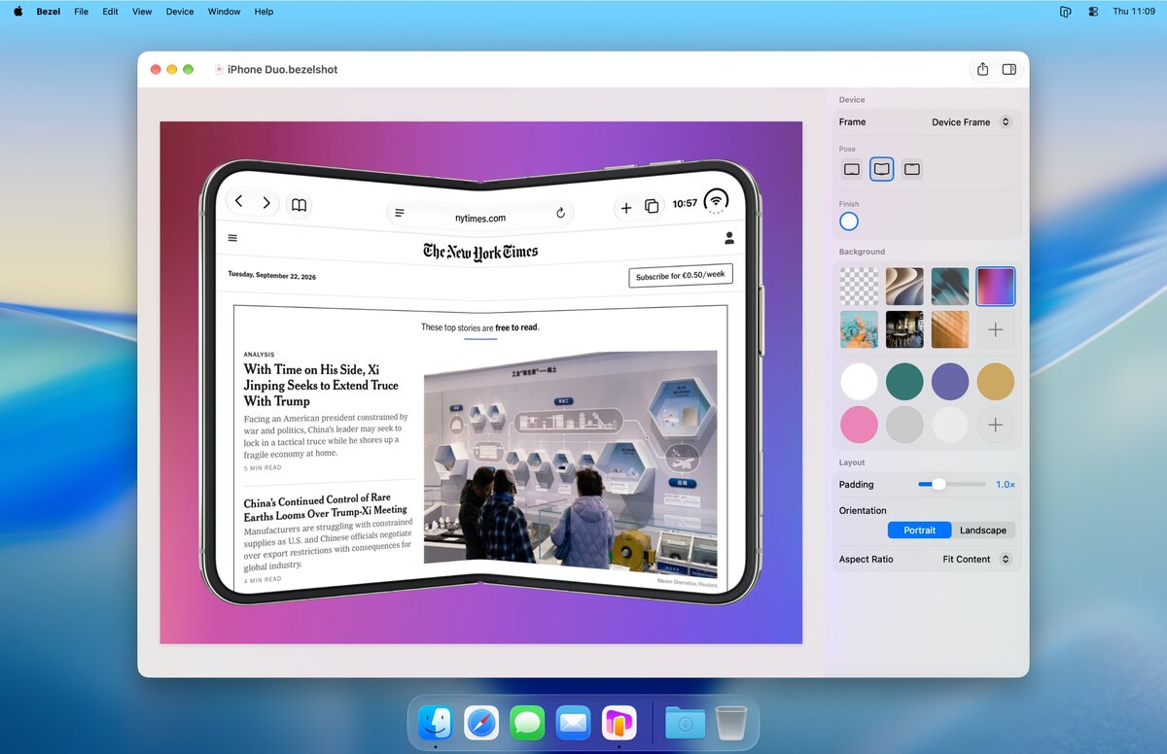Open Mail from the Dock
Image resolution: width=1167 pixels, height=754 pixels.
click(x=574, y=723)
